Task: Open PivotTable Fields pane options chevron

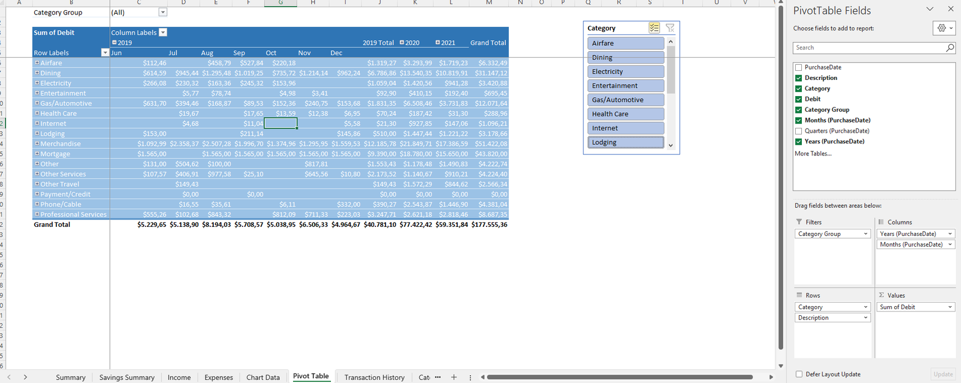Action: pyautogui.click(x=930, y=9)
